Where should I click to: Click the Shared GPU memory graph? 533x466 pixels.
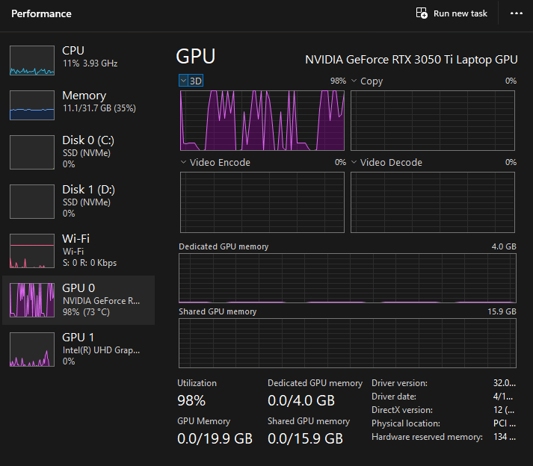[347, 343]
